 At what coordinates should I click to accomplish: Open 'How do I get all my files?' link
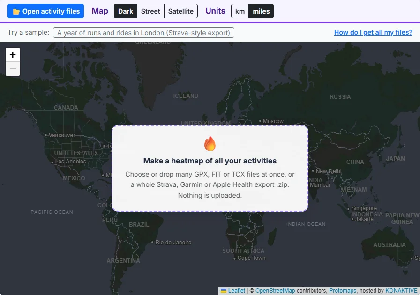click(373, 32)
